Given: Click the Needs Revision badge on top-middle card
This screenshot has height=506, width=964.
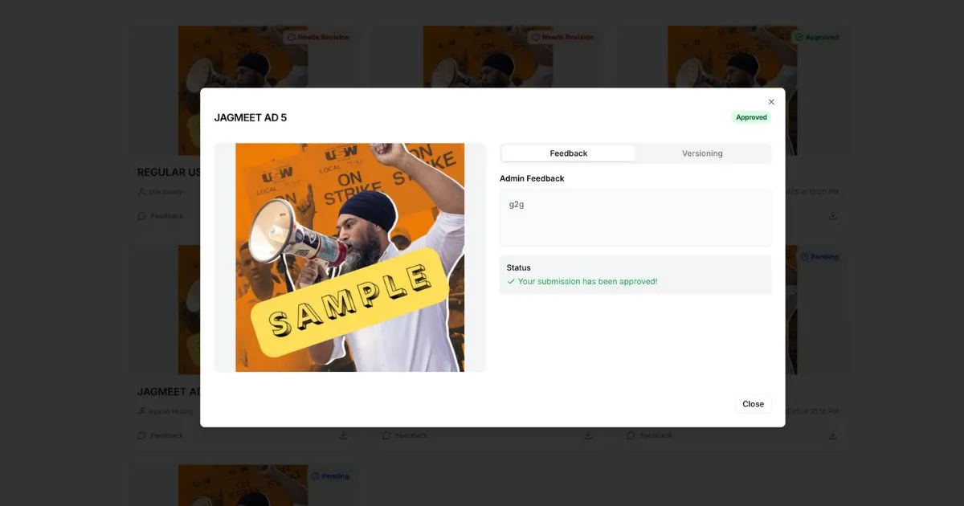Looking at the screenshot, I should (x=563, y=37).
